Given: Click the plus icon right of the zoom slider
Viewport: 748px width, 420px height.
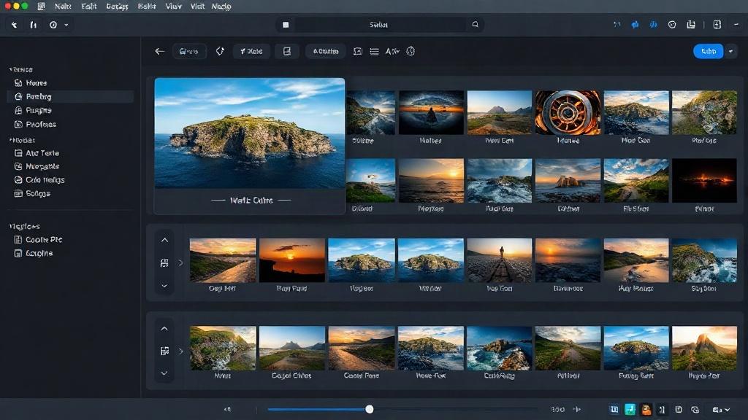Looking at the screenshot, I should tap(577, 409).
